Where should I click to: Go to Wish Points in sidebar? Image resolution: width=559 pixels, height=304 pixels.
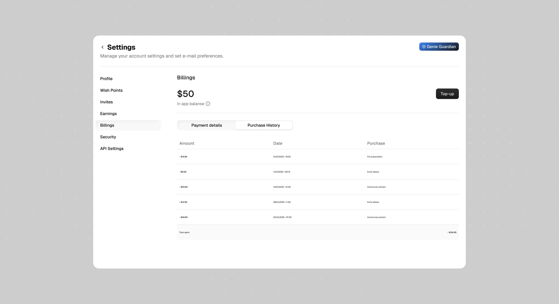[x=111, y=90]
